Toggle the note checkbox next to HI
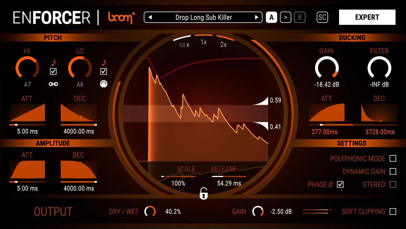Screen dimensions: 406x229 tap(53, 71)
